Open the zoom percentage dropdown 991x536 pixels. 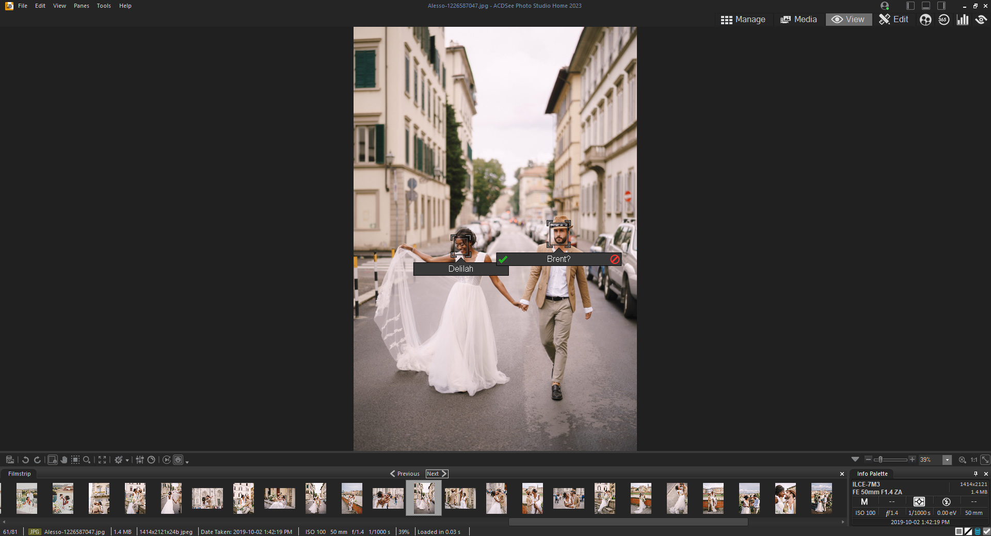pos(947,460)
